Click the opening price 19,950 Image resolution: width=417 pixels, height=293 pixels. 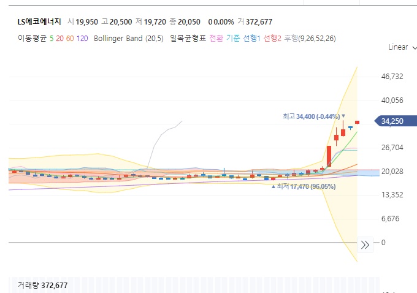tap(86, 22)
